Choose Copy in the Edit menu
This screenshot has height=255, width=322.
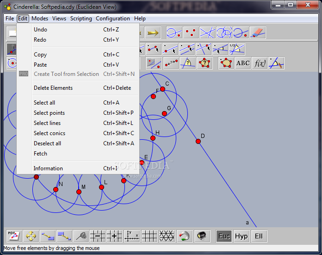(x=78, y=55)
